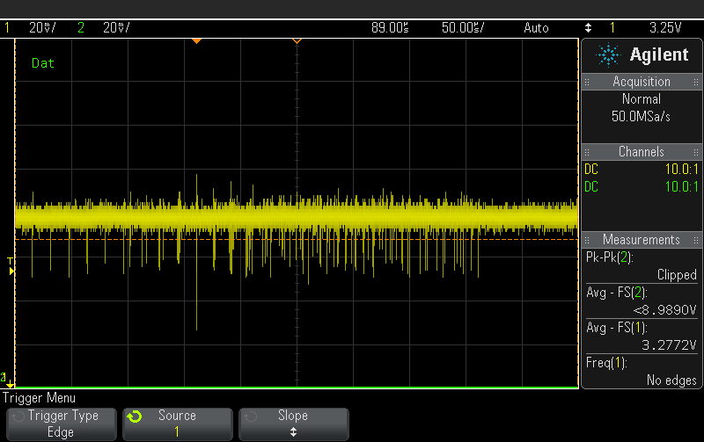
Task: Click the trigger slope arrow in status bar
Action: pyautogui.click(x=588, y=28)
